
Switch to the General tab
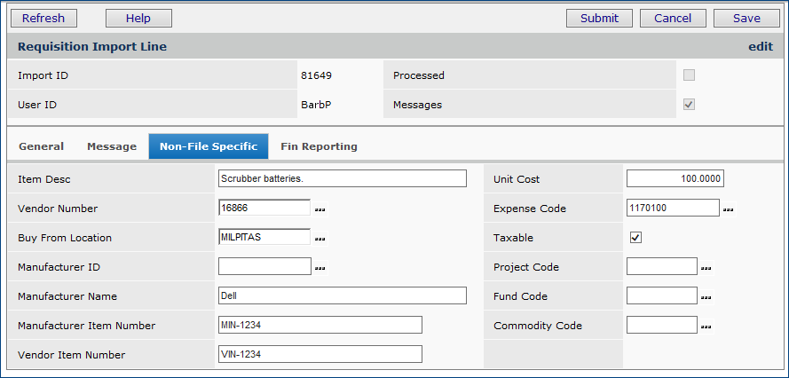click(41, 146)
